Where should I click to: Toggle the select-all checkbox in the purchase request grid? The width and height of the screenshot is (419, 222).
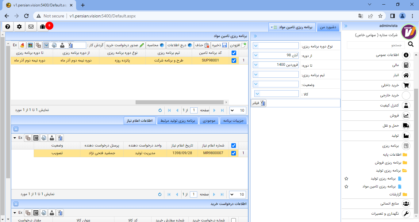click(234, 220)
